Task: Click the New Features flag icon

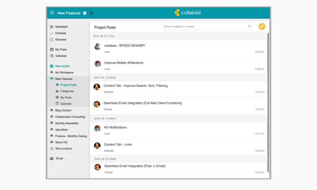Action: (x=51, y=79)
